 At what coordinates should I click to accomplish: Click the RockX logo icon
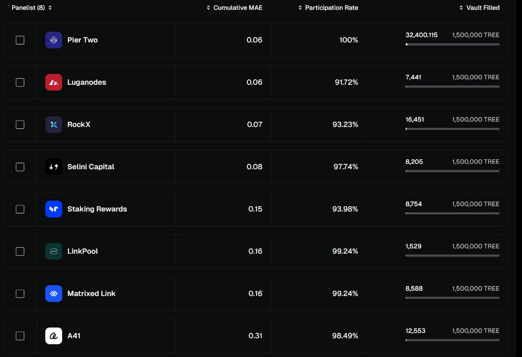[x=53, y=125]
